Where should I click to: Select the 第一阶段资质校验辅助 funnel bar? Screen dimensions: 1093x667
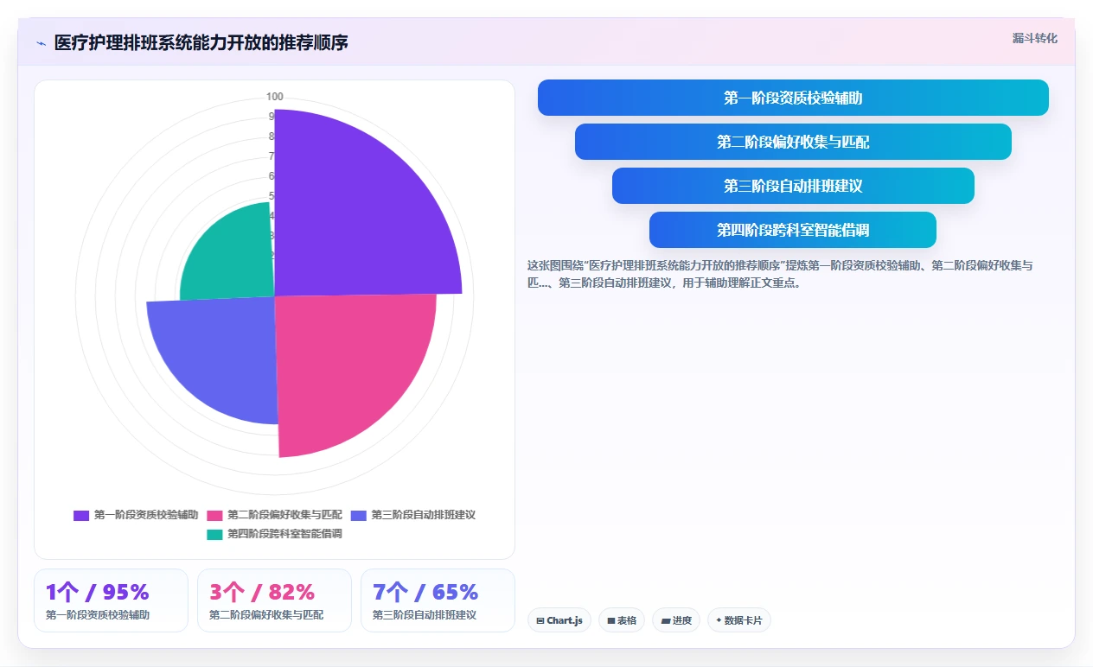click(793, 98)
